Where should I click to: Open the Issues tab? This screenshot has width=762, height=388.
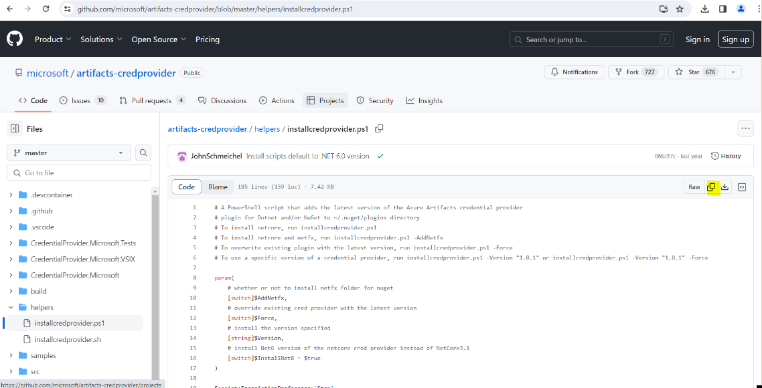[82, 100]
